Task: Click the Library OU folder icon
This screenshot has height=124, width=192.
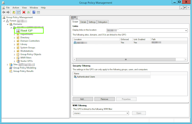Action: coord(18,44)
